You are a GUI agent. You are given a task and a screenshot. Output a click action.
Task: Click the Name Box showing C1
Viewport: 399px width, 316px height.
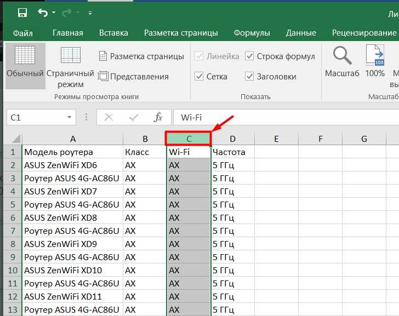tap(37, 117)
